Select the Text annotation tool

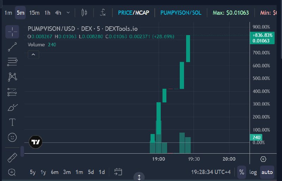point(12,122)
